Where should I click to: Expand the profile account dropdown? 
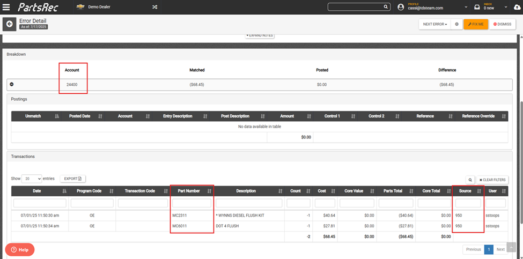click(x=466, y=7)
